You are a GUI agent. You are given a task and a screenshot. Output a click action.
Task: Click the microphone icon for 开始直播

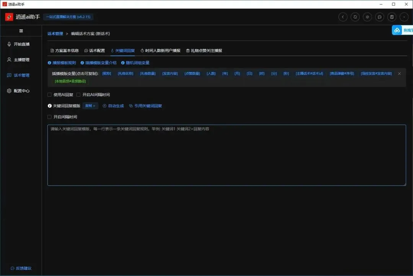point(9,44)
